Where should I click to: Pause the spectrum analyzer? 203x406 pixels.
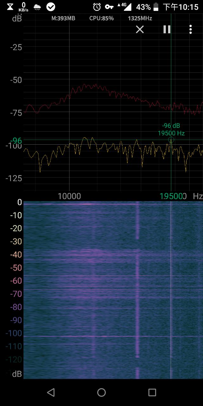[167, 29]
